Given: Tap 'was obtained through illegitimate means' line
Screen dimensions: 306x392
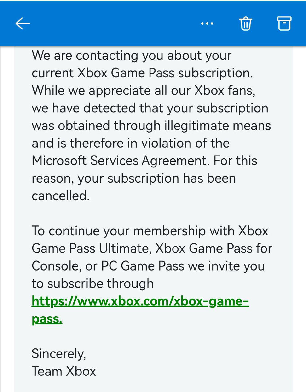Looking at the screenshot, I should (x=151, y=126).
